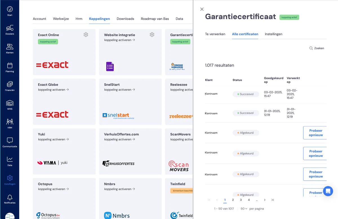Screen dimensions: 338x219
Task: Activate the SnelStart koppeling
Action: tap(120, 90)
